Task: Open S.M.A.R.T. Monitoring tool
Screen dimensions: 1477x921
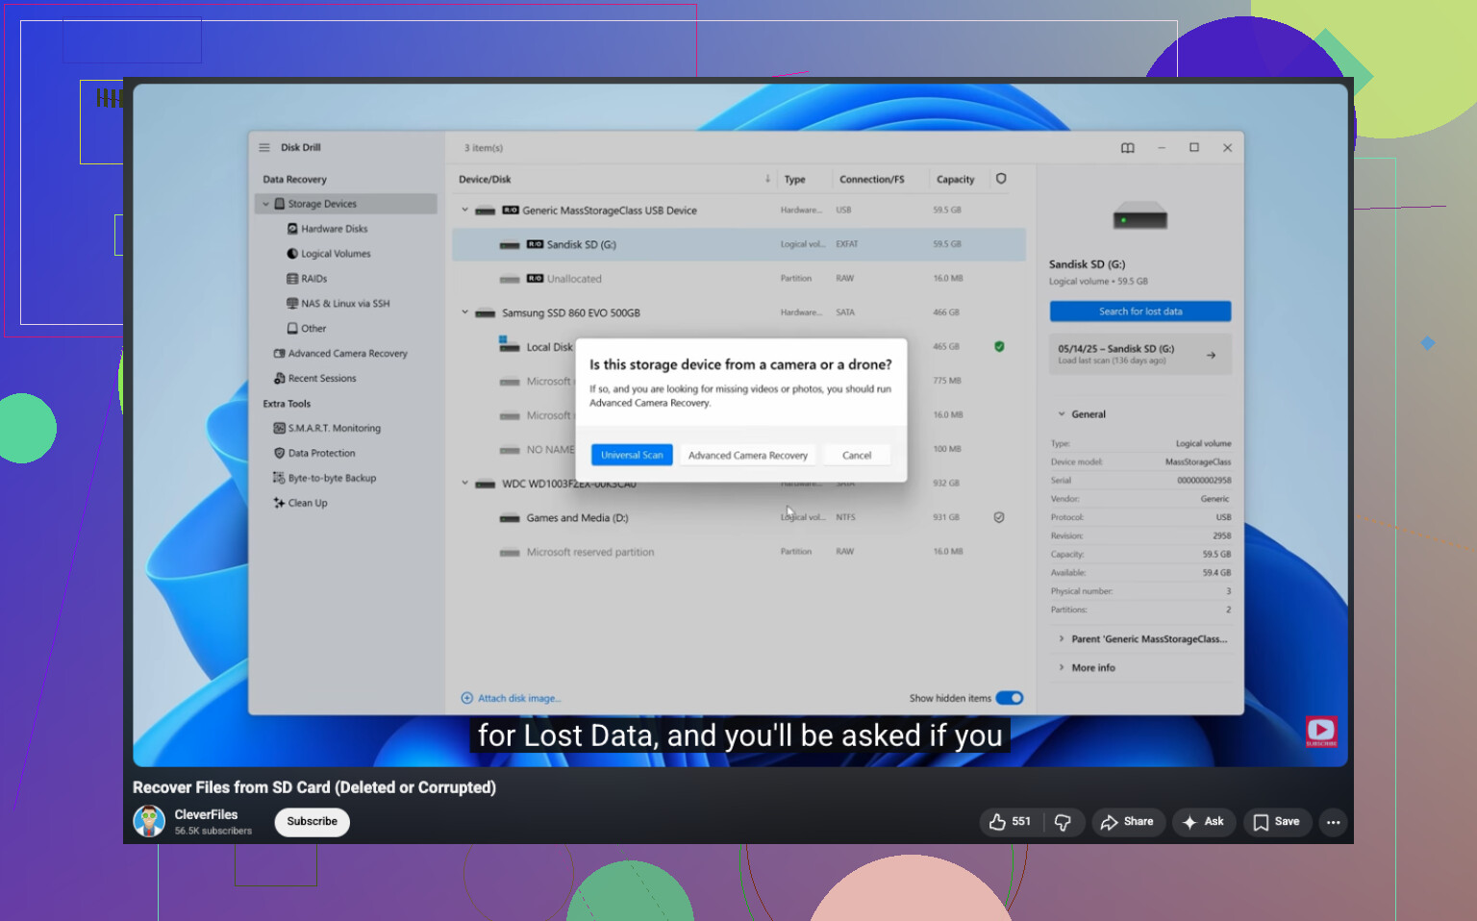Action: (x=327, y=429)
